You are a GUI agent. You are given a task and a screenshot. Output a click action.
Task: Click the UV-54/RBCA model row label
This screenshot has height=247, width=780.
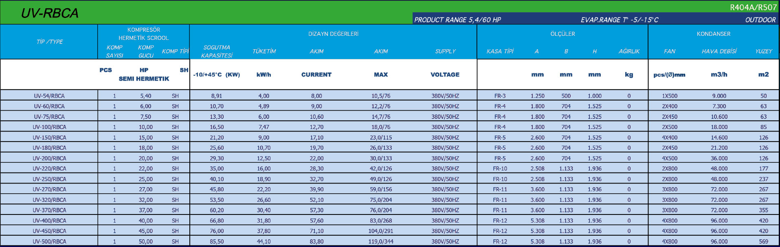point(49,96)
